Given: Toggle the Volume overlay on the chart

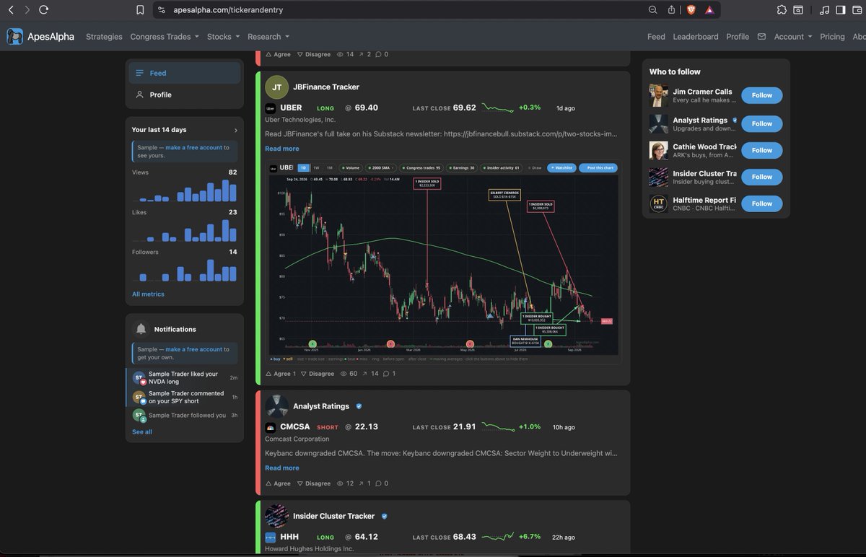Looking at the screenshot, I should (350, 167).
